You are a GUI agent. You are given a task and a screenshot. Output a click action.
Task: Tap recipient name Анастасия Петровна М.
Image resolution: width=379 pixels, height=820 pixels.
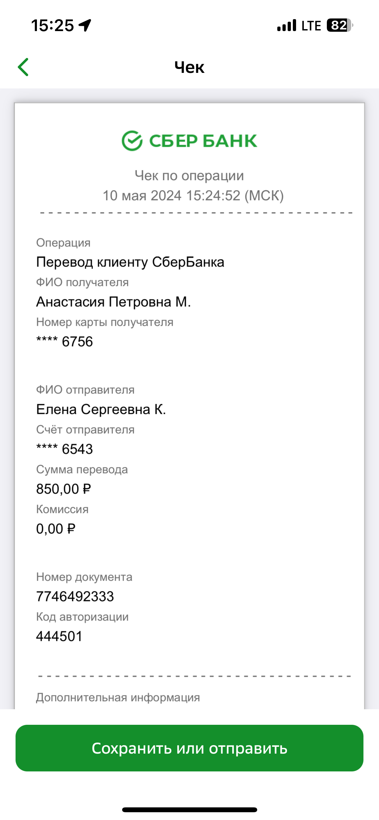coord(113,302)
